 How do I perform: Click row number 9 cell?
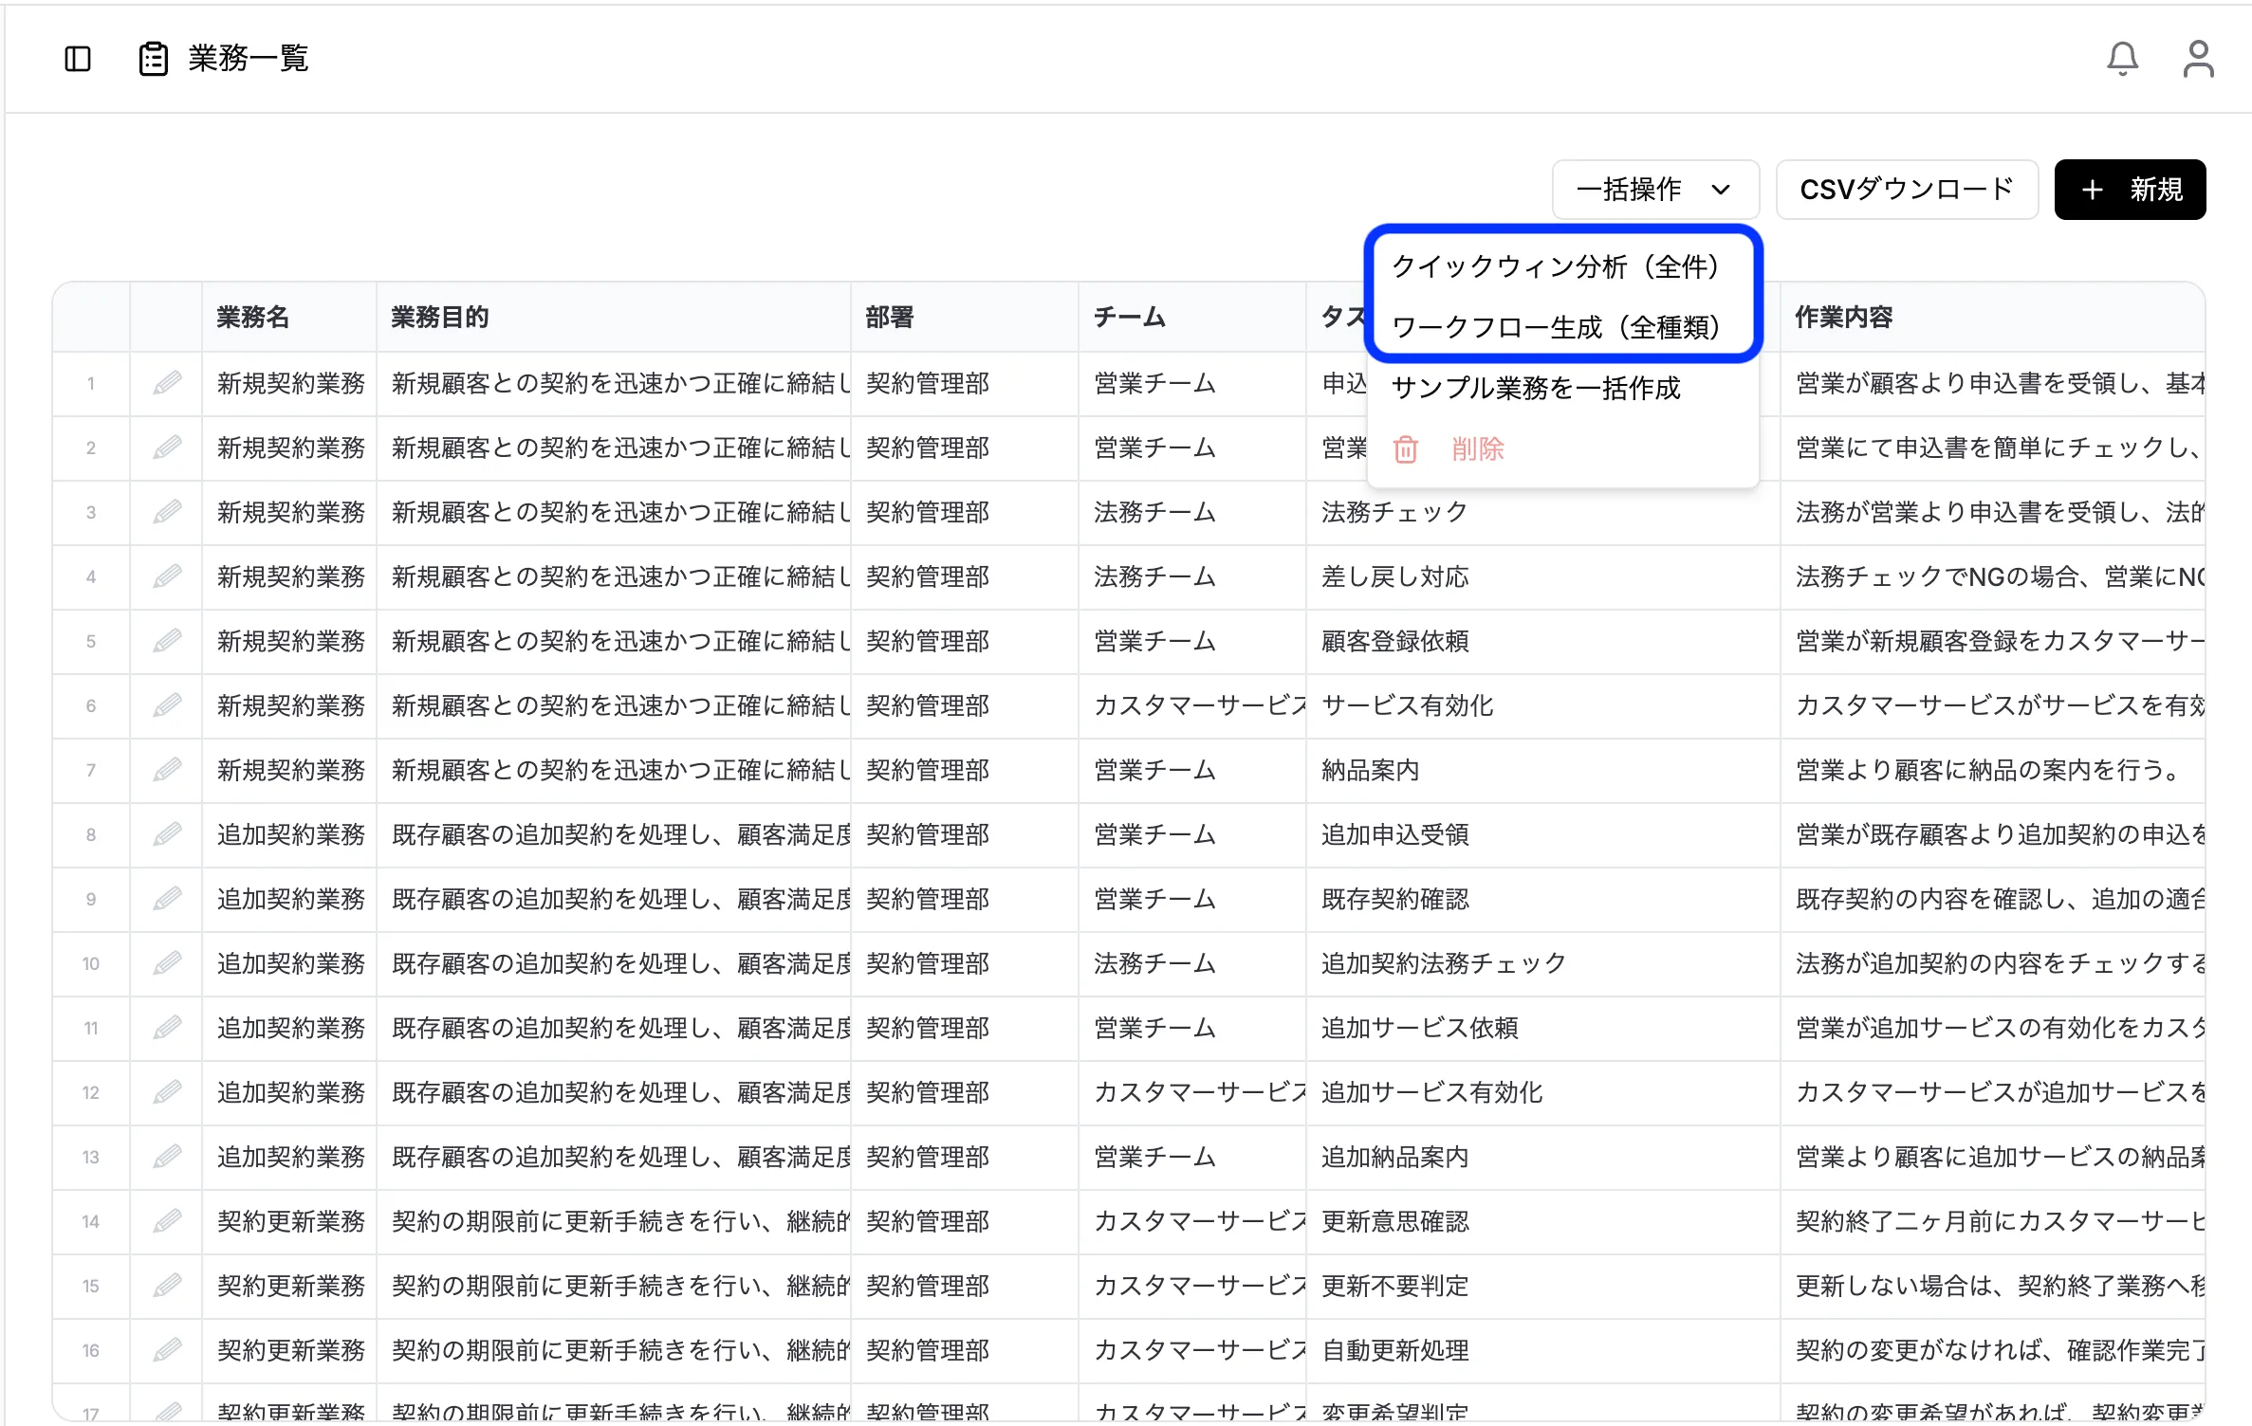[91, 900]
